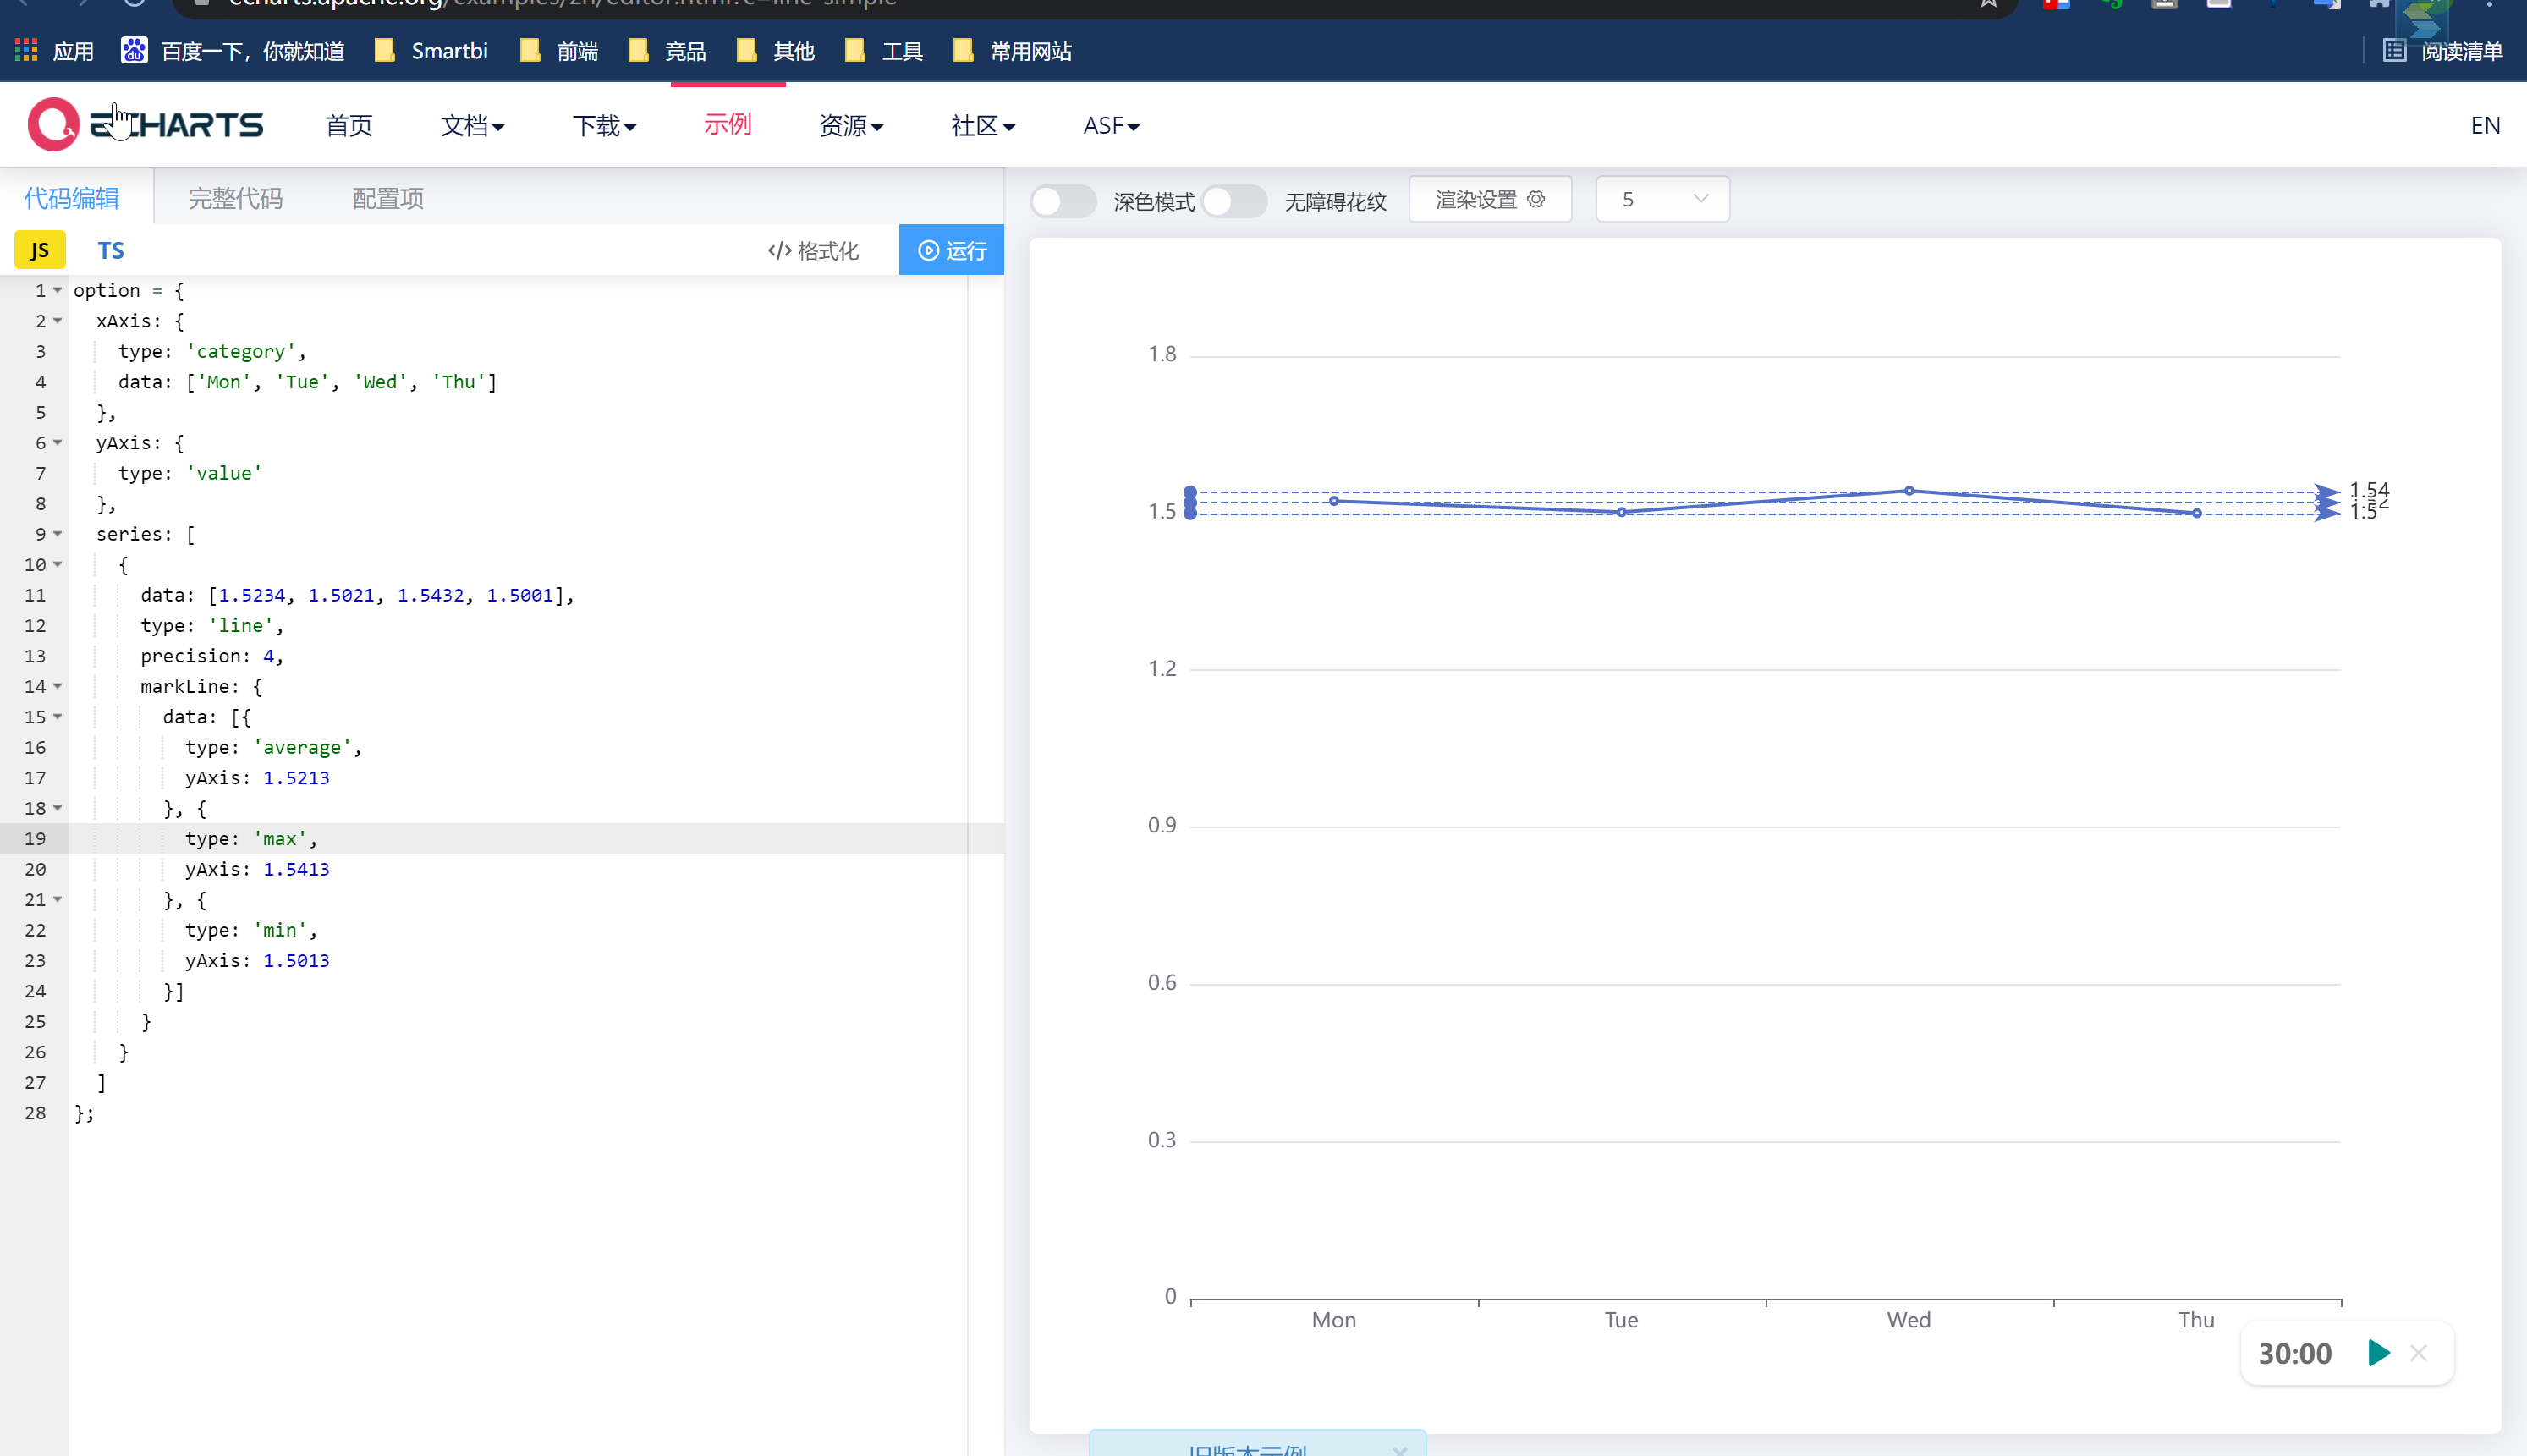The image size is (2527, 1456).
Task: Click the bookmark star in the address bar
Action: pos(1988,4)
